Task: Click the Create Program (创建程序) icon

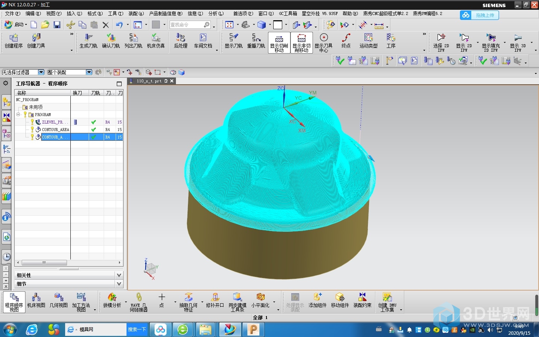Action: click(13, 41)
